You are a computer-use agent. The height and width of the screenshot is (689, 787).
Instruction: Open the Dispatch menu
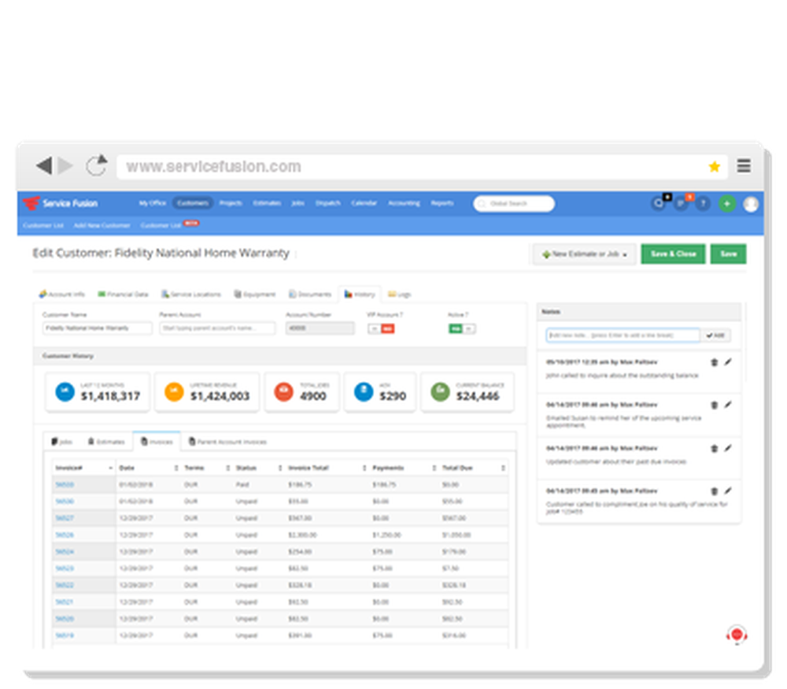tap(327, 202)
